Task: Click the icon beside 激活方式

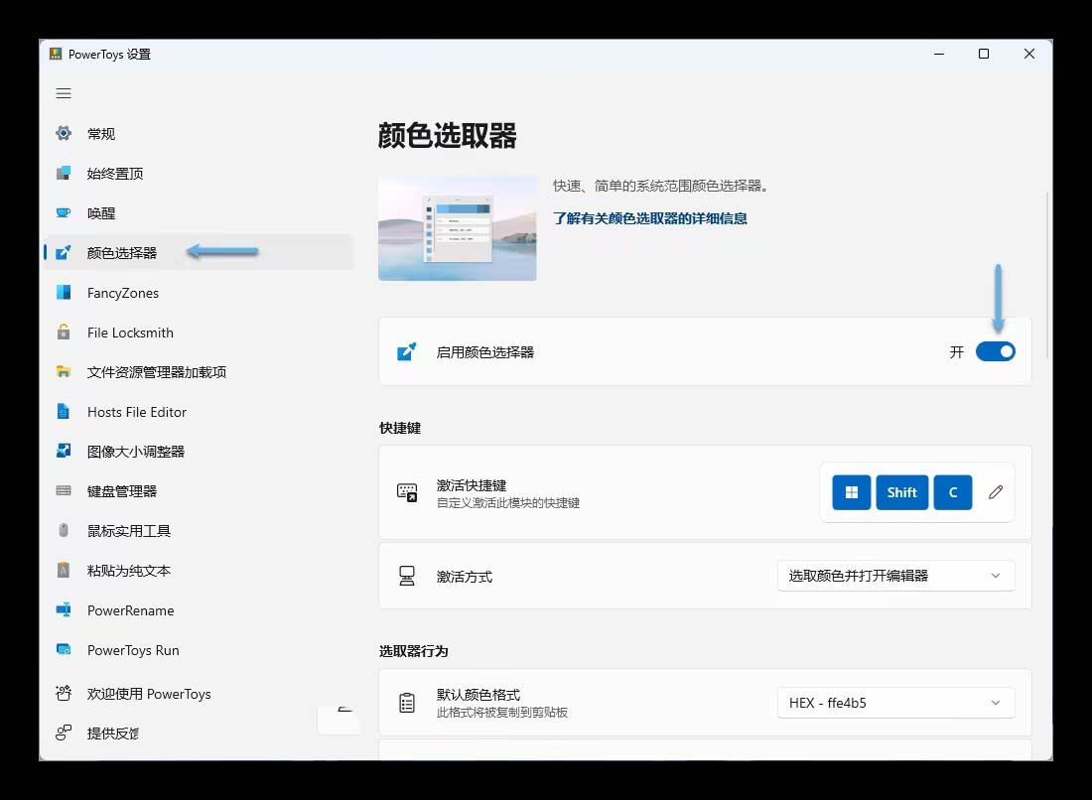Action: (407, 576)
